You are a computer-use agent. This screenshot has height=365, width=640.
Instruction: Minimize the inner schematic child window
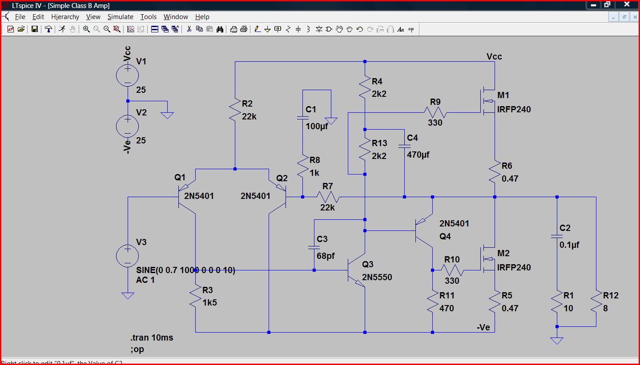tap(614, 17)
